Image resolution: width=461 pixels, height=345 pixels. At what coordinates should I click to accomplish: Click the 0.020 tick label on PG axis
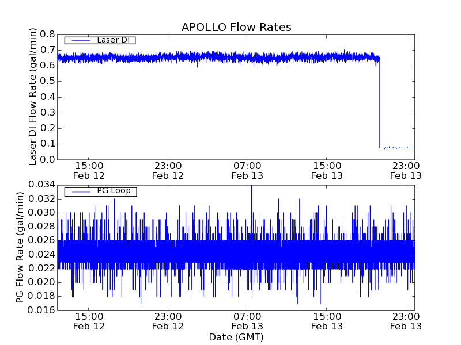click(41, 282)
